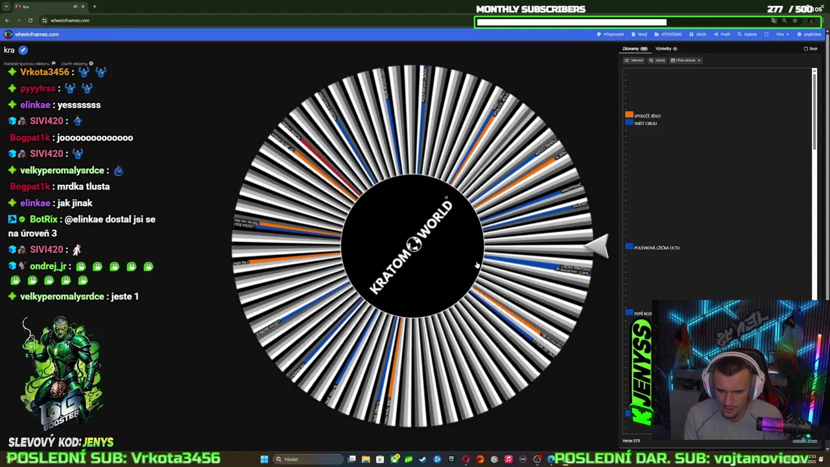
Task: Open the Windows Start menu
Action: [x=264, y=459]
